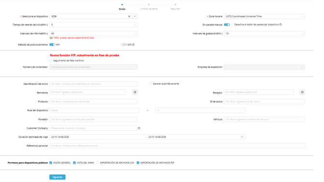Select the Envío step tab
Viewport: 324px width, 182px height.
point(122,7)
